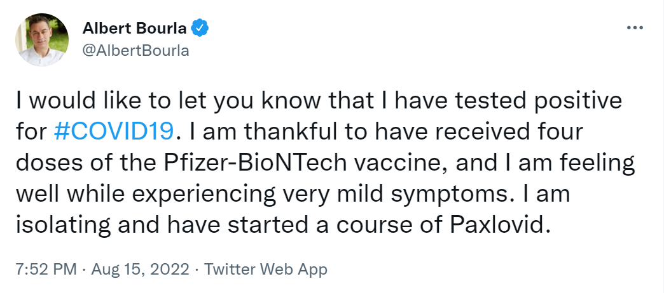Open the #COVID19 hashtag
This screenshot has width=664, height=293.
coord(114,131)
